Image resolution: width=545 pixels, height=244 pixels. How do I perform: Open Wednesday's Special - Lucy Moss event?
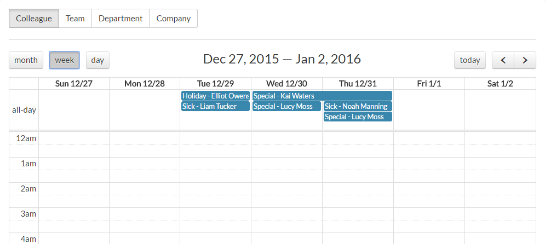pyautogui.click(x=286, y=106)
